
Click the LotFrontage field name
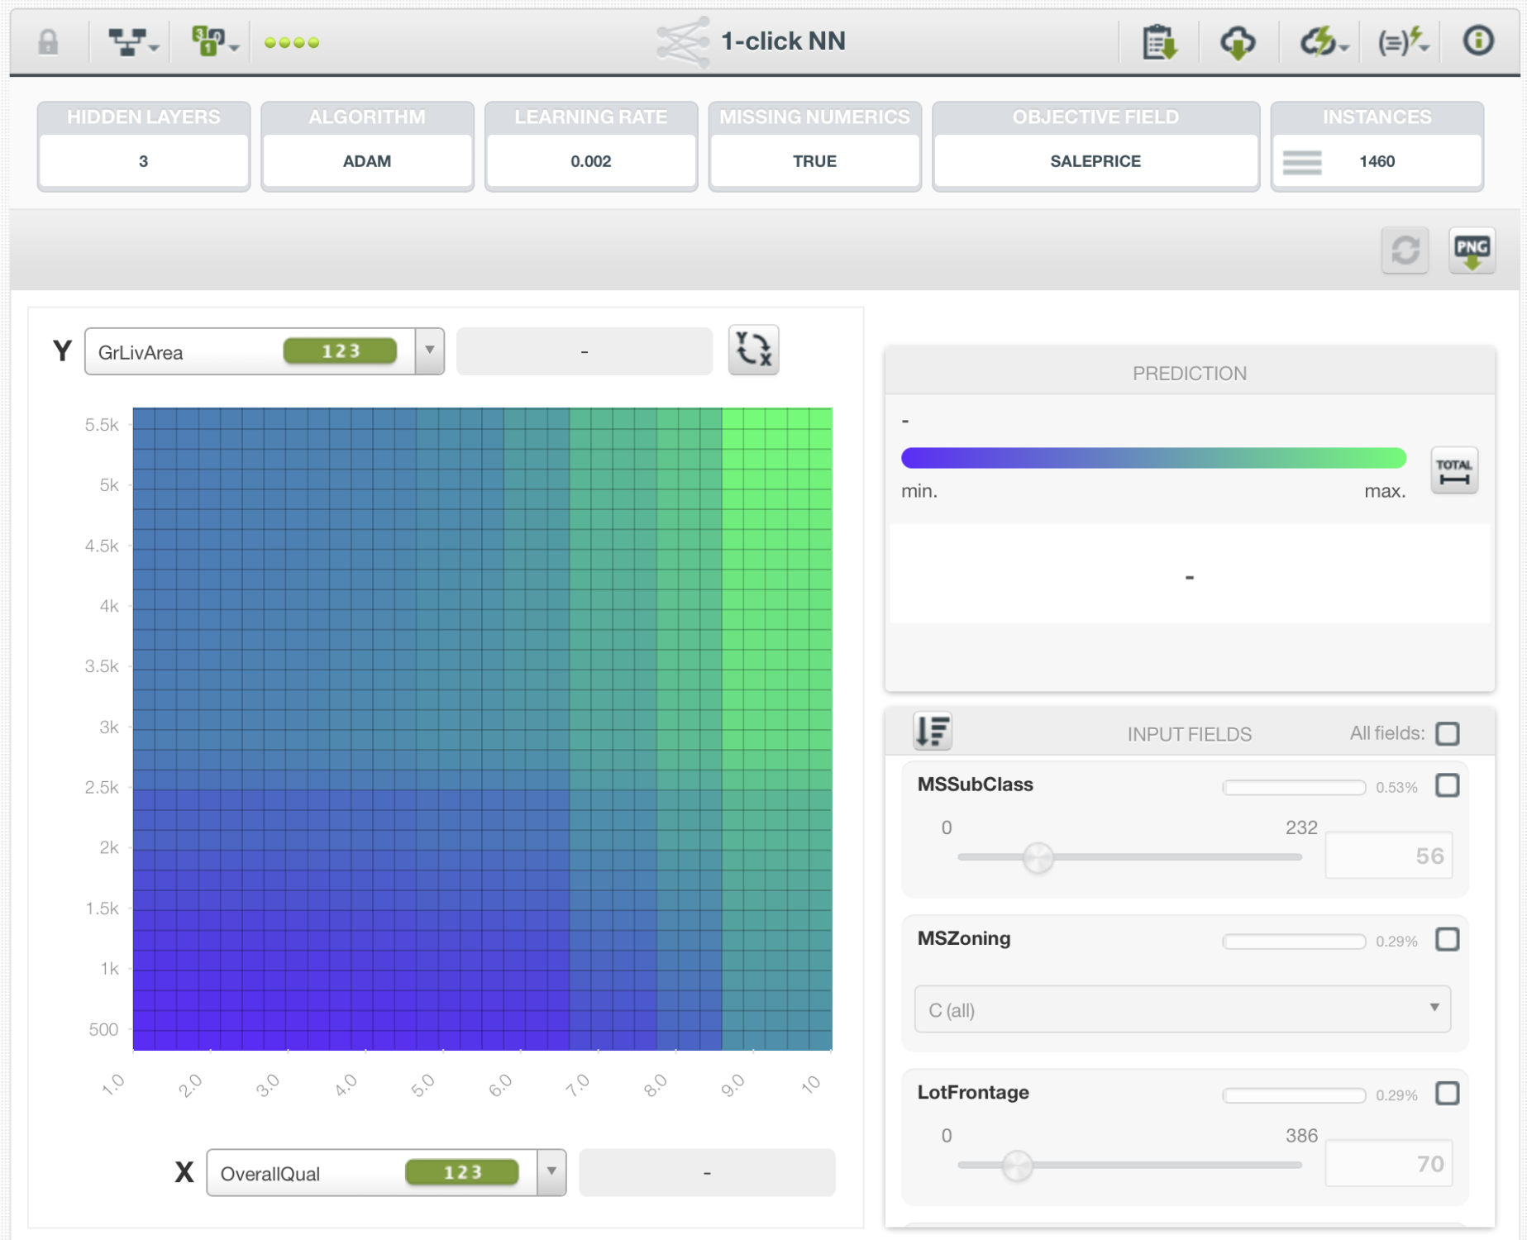pyautogui.click(x=973, y=1092)
